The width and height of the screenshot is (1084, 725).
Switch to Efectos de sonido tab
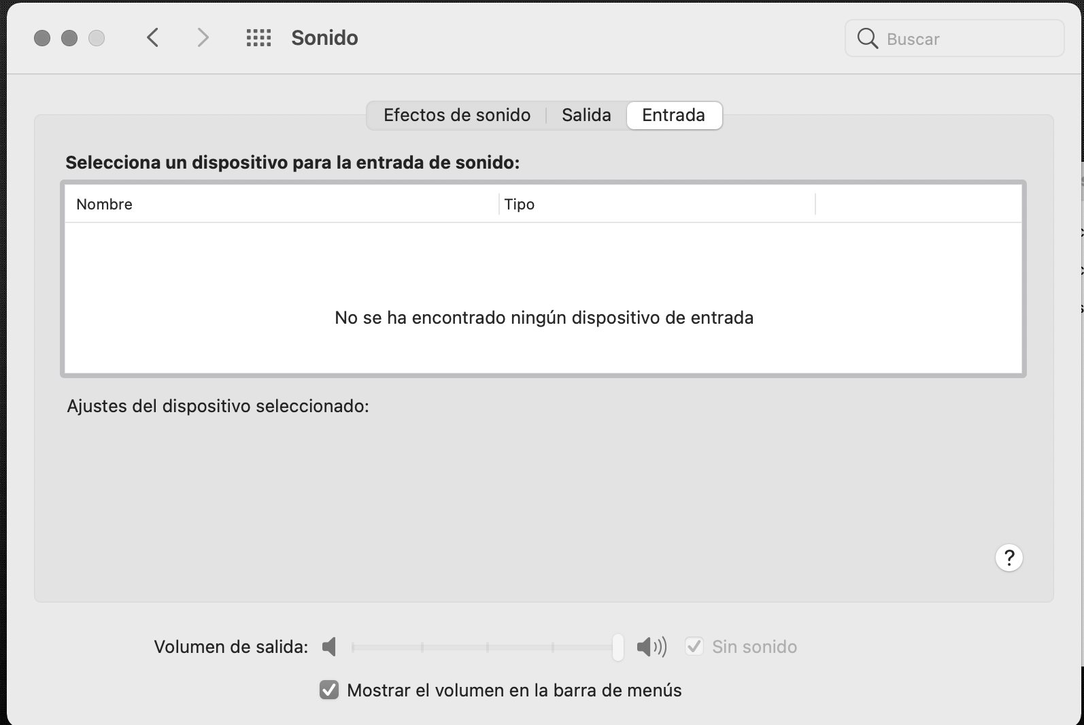[x=457, y=115]
